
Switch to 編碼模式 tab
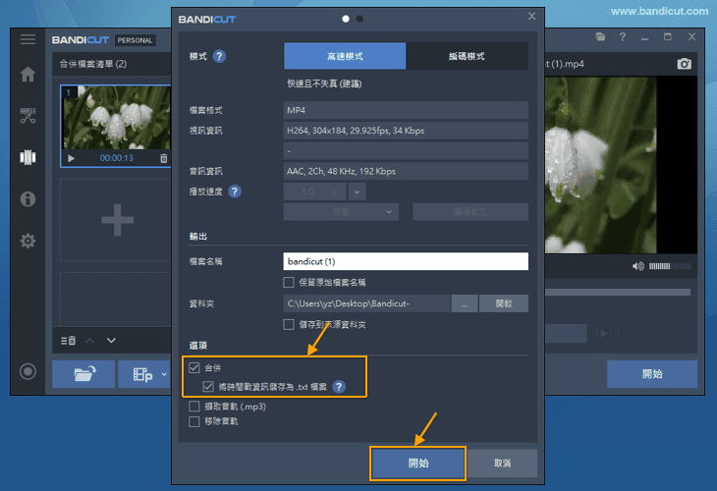coord(467,56)
